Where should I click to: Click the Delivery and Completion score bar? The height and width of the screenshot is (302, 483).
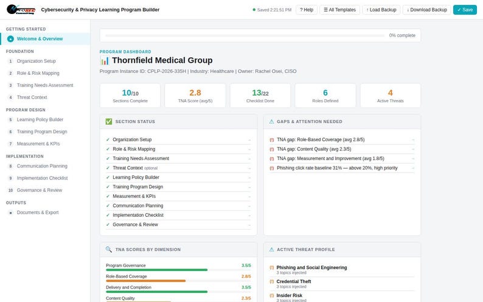[178, 292]
